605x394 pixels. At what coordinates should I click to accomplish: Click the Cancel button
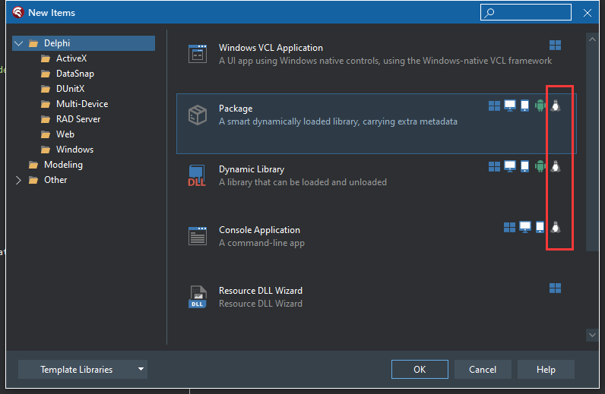tap(483, 369)
